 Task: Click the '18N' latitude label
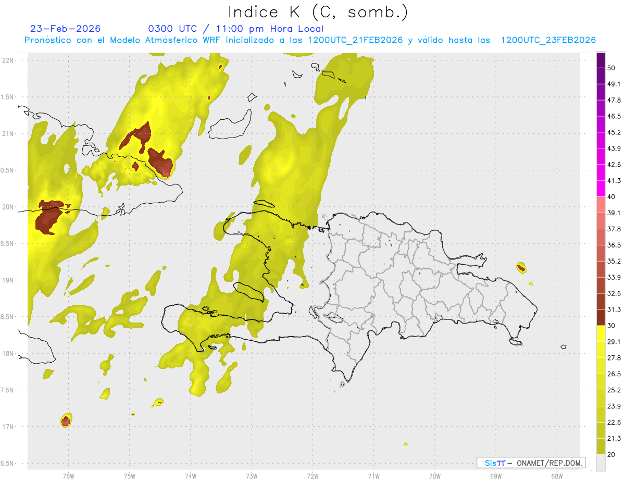8,354
